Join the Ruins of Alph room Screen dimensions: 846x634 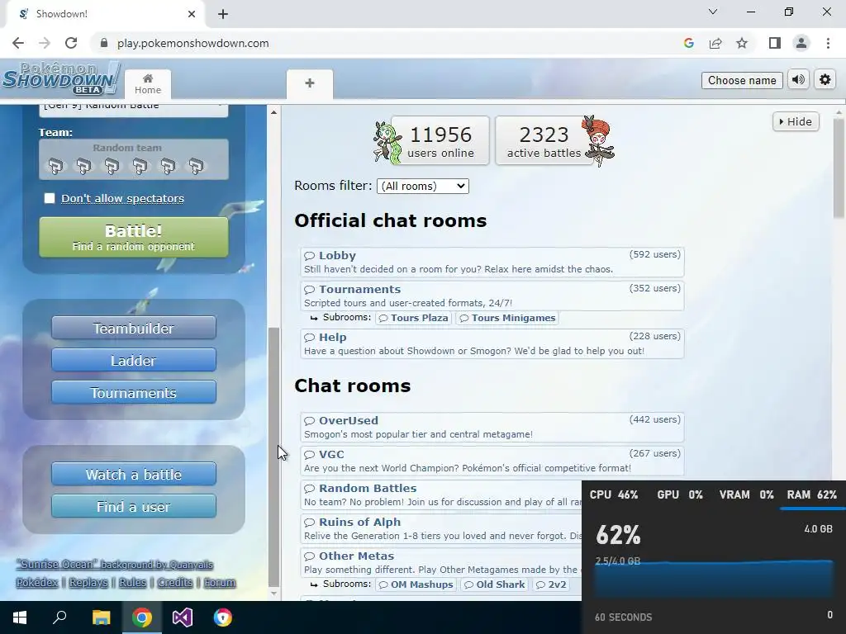point(441,528)
